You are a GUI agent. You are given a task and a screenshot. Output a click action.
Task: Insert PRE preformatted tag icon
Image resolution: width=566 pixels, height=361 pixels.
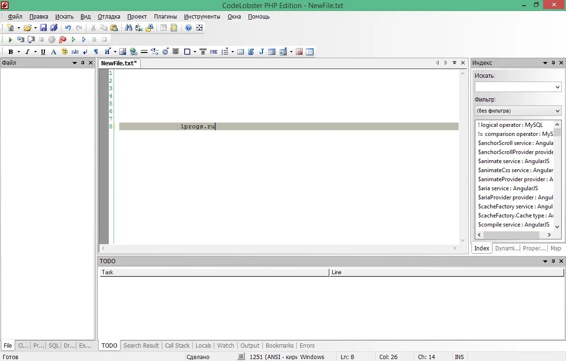214,52
